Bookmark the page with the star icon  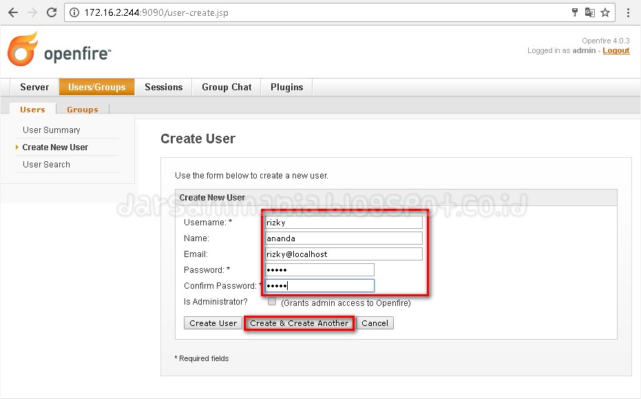click(x=605, y=12)
